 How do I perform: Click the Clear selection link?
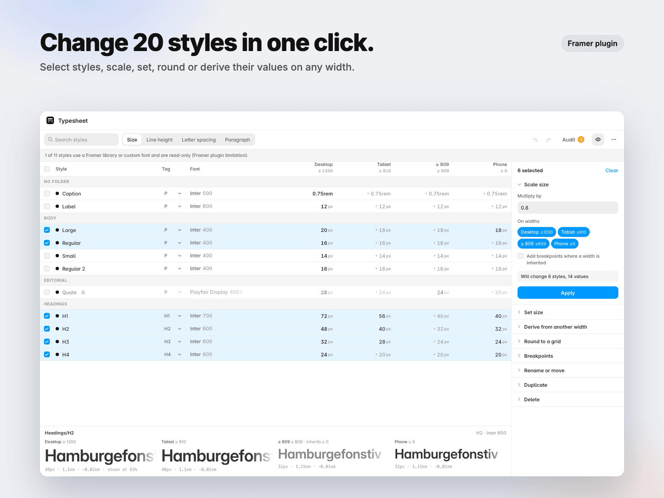(x=612, y=171)
